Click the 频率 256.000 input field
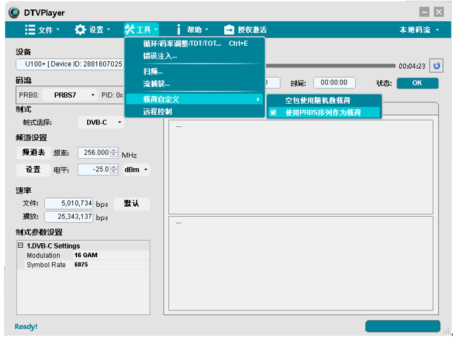The height and width of the screenshot is (339, 453). point(94,152)
